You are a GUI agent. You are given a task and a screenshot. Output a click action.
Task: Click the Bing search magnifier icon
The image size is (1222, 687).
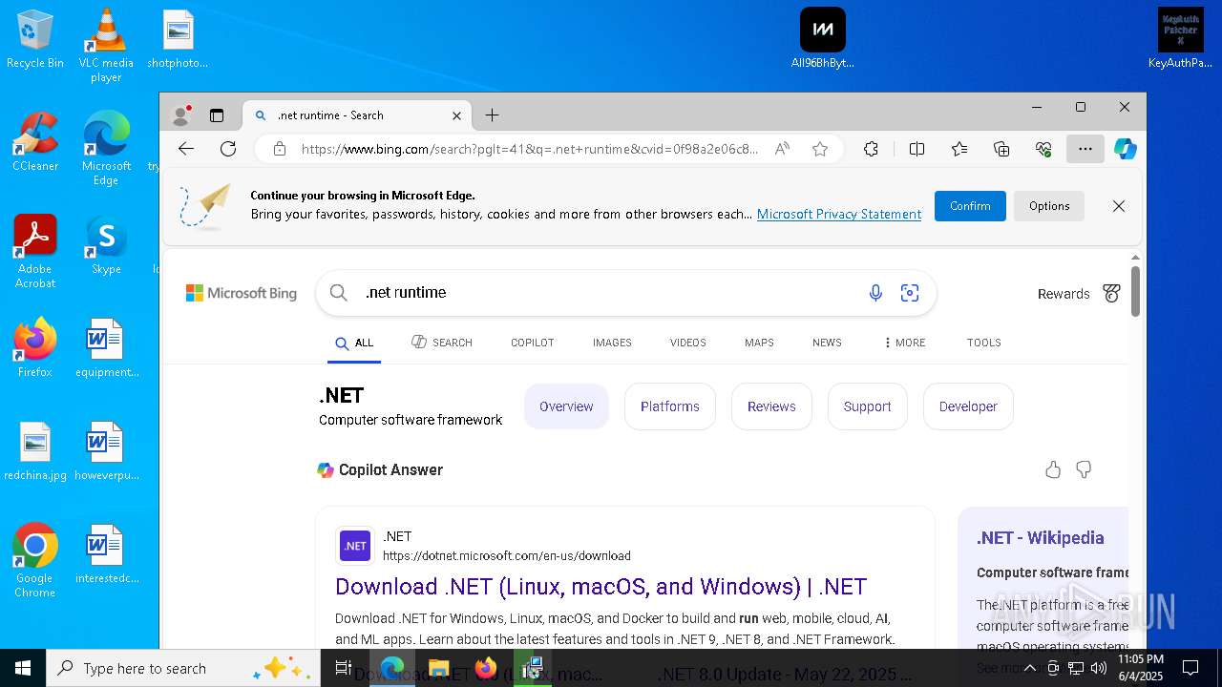pyautogui.click(x=339, y=293)
